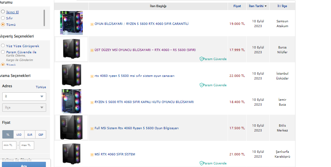Click star icon beside Full MSI Sistem listing

[x=92, y=128]
